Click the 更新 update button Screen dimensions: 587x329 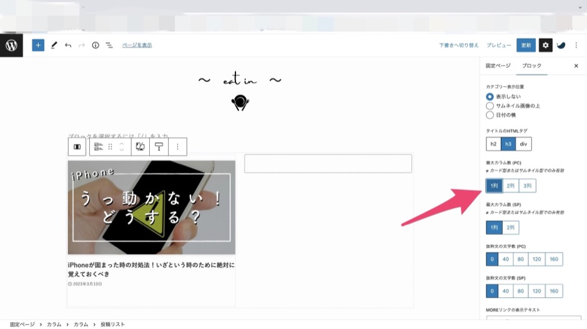(x=526, y=45)
